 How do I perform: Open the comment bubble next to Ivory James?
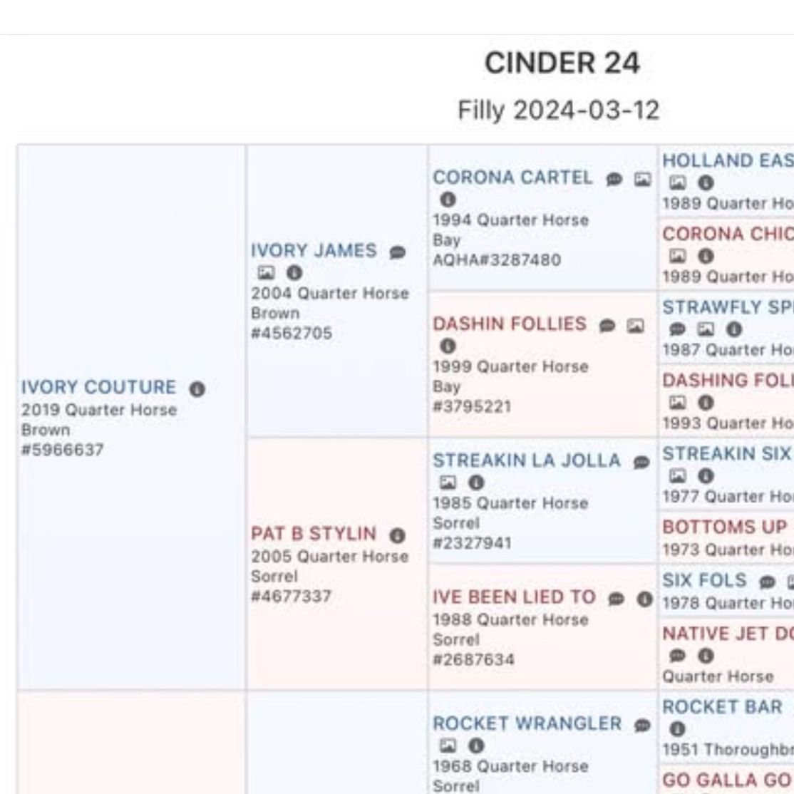click(398, 252)
